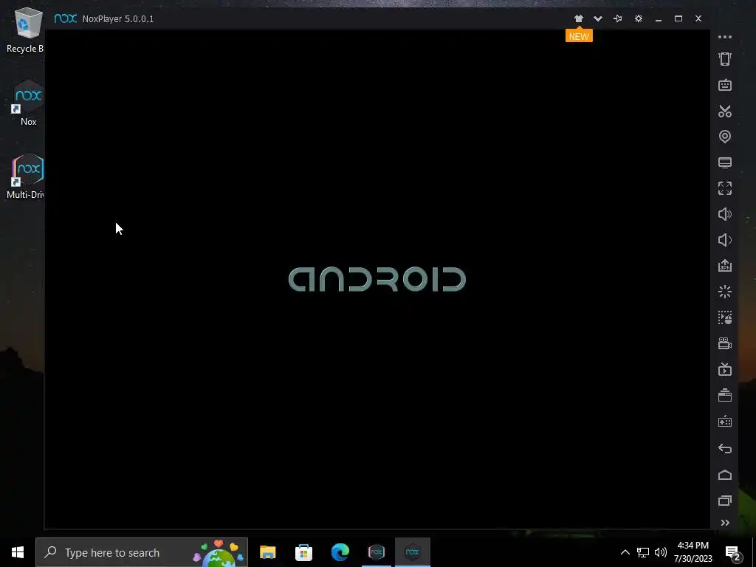
Task: Click the Windows Start button
Action: click(18, 552)
